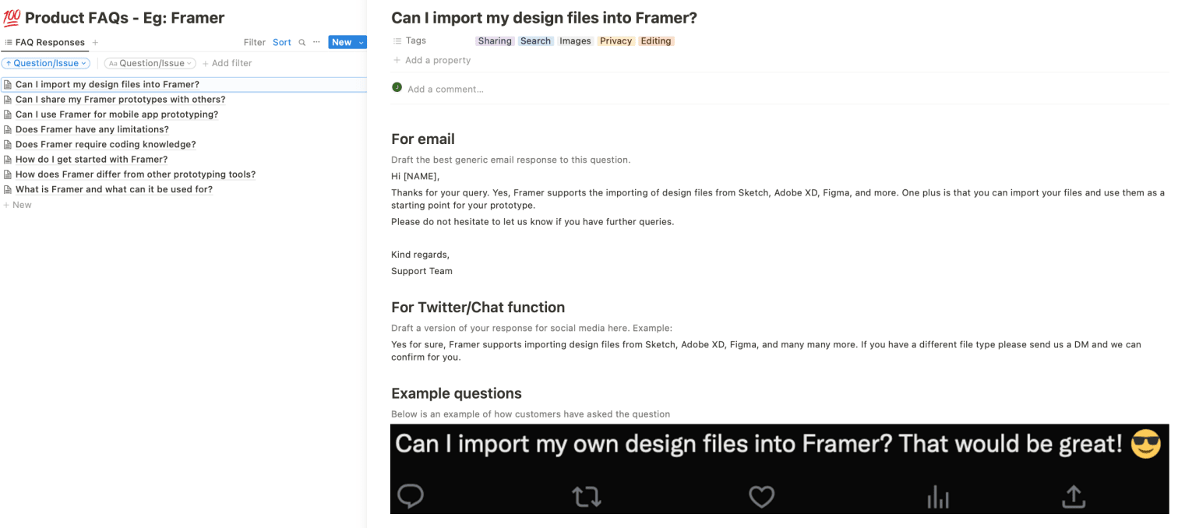Click the blue New button
The width and height of the screenshot is (1178, 528).
[x=342, y=42]
